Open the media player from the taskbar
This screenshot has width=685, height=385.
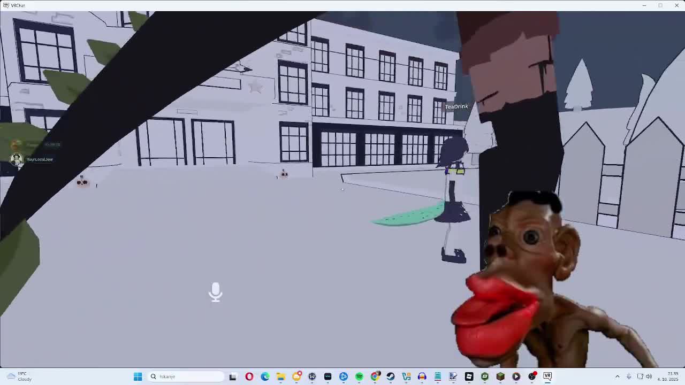(x=516, y=376)
